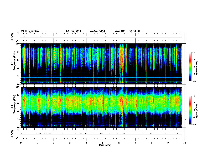This screenshot has height=160, width=208.
Task: Click the ch.1 frequency tick label "8"
Action: 18,52
